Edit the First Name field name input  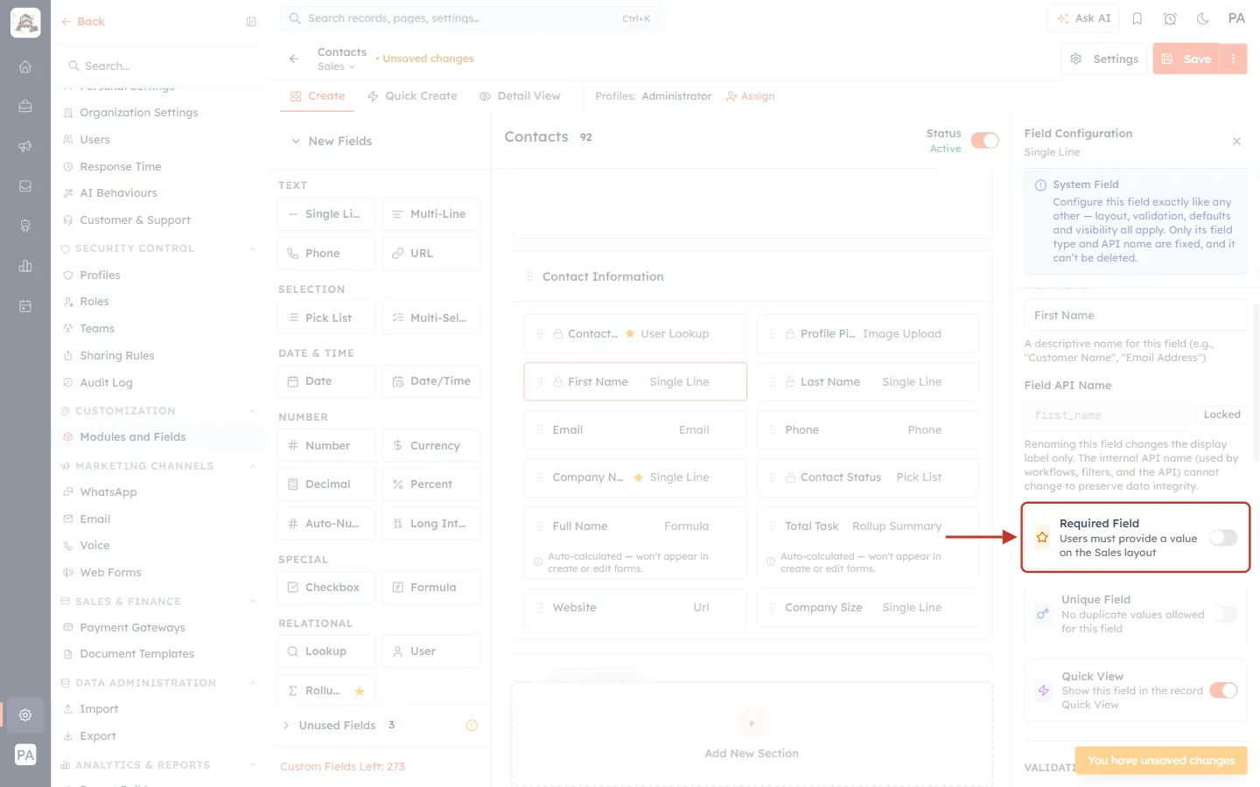pos(1136,316)
